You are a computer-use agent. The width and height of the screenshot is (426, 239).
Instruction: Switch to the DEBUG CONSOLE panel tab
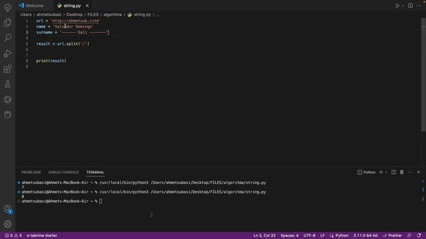coord(63,173)
